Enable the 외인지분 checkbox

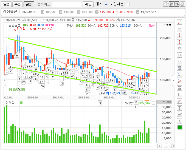click(x=128, y=4)
